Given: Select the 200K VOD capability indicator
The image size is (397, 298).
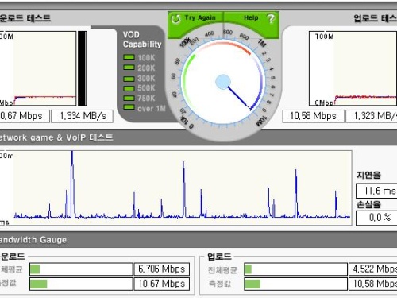Looking at the screenshot, I should coord(129,68).
